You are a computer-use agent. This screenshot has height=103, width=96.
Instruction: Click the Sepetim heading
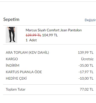[x=11, y=20]
